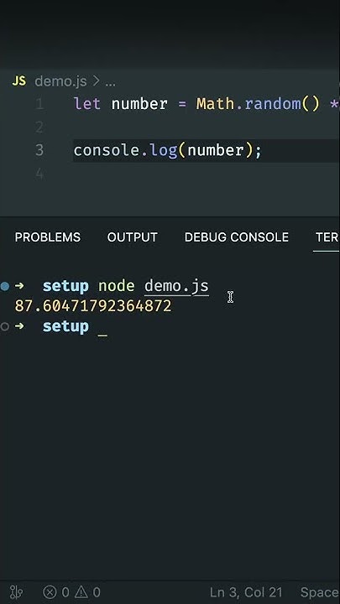340x604 pixels.
Task: Click the hollow circle decoration beside the empty prompt
Action: tap(5, 326)
